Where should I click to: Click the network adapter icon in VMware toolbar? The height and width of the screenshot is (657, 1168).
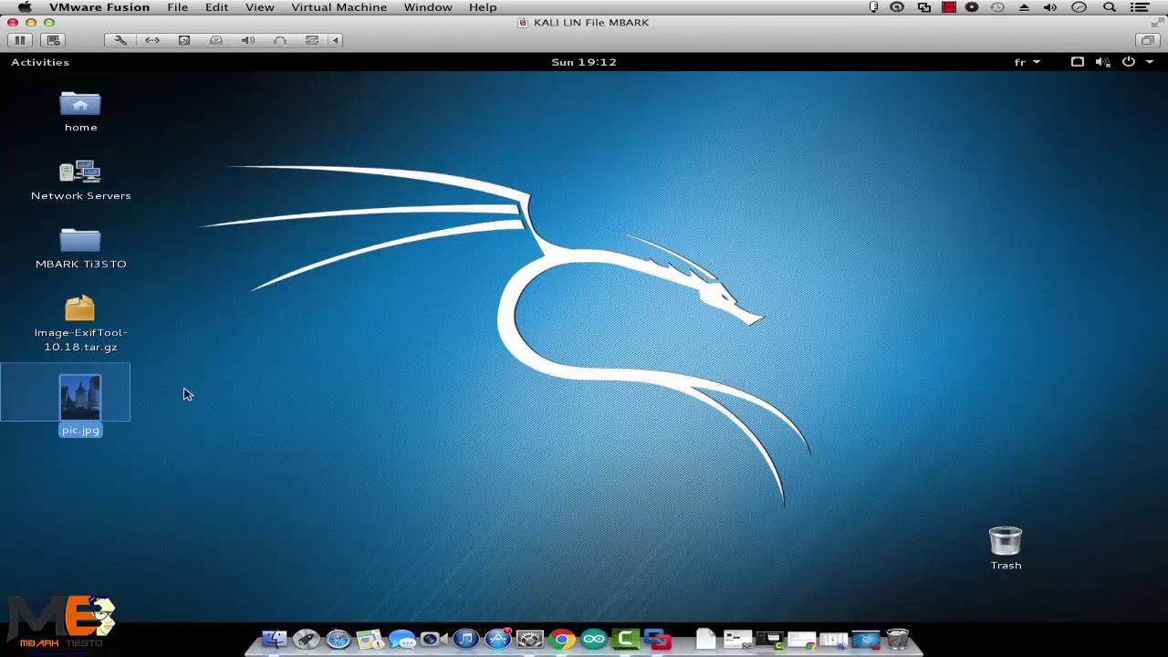click(x=152, y=40)
